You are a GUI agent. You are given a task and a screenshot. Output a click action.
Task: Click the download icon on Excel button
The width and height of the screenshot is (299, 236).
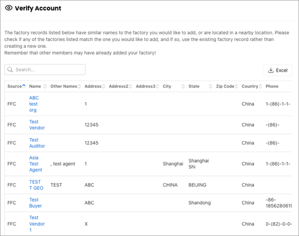pos(271,70)
